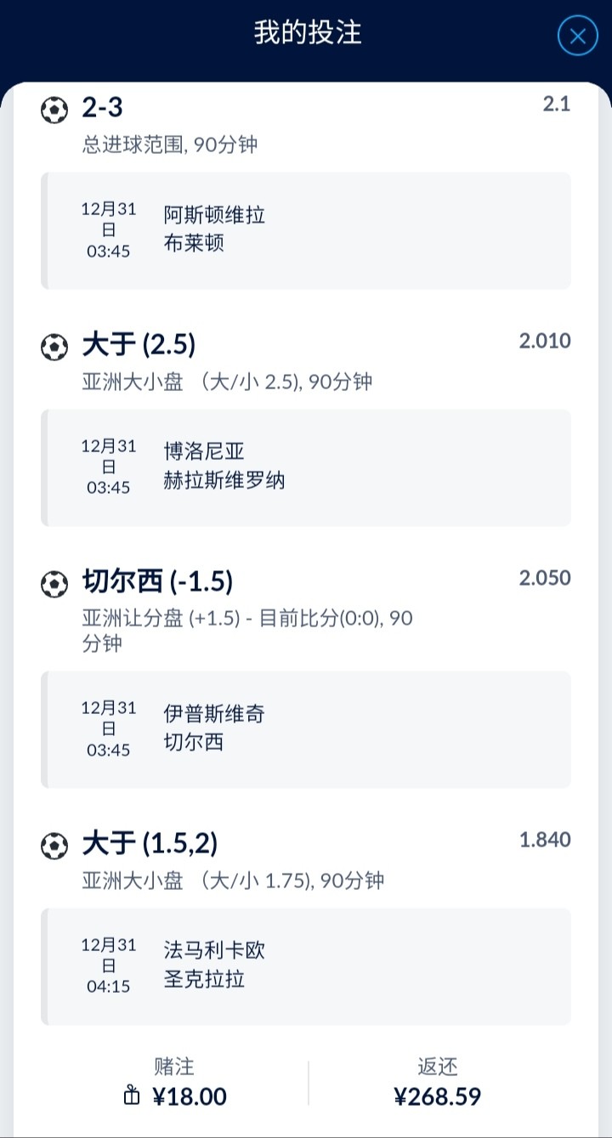This screenshot has height=1138, width=612.
Task: Tap the 我的投注 header title
Action: [308, 34]
